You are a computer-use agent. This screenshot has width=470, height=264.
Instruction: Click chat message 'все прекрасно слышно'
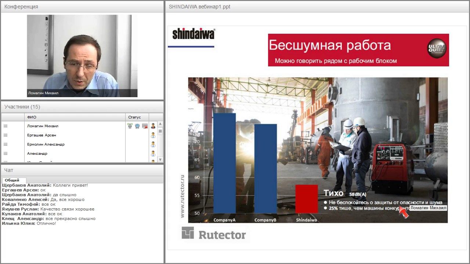tap(70, 219)
